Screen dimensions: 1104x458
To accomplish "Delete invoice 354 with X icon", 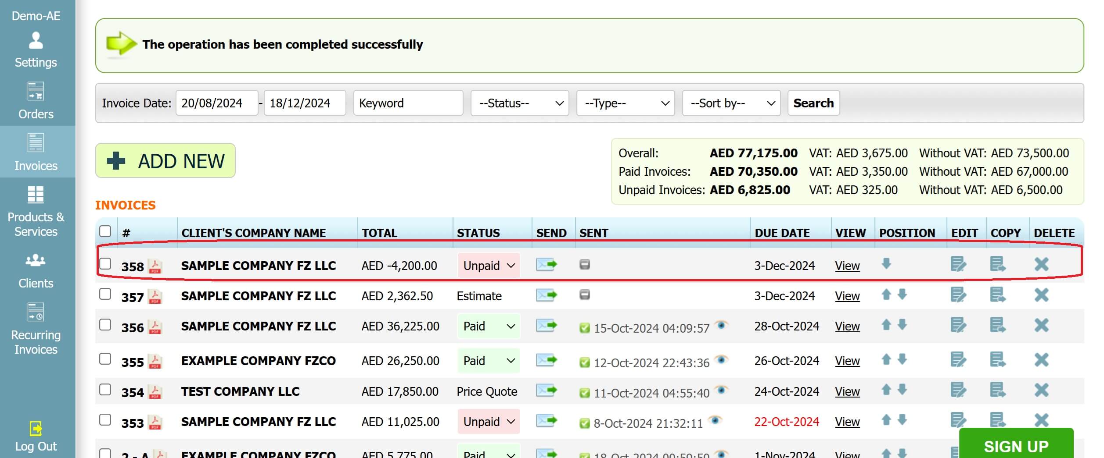I will [x=1041, y=391].
